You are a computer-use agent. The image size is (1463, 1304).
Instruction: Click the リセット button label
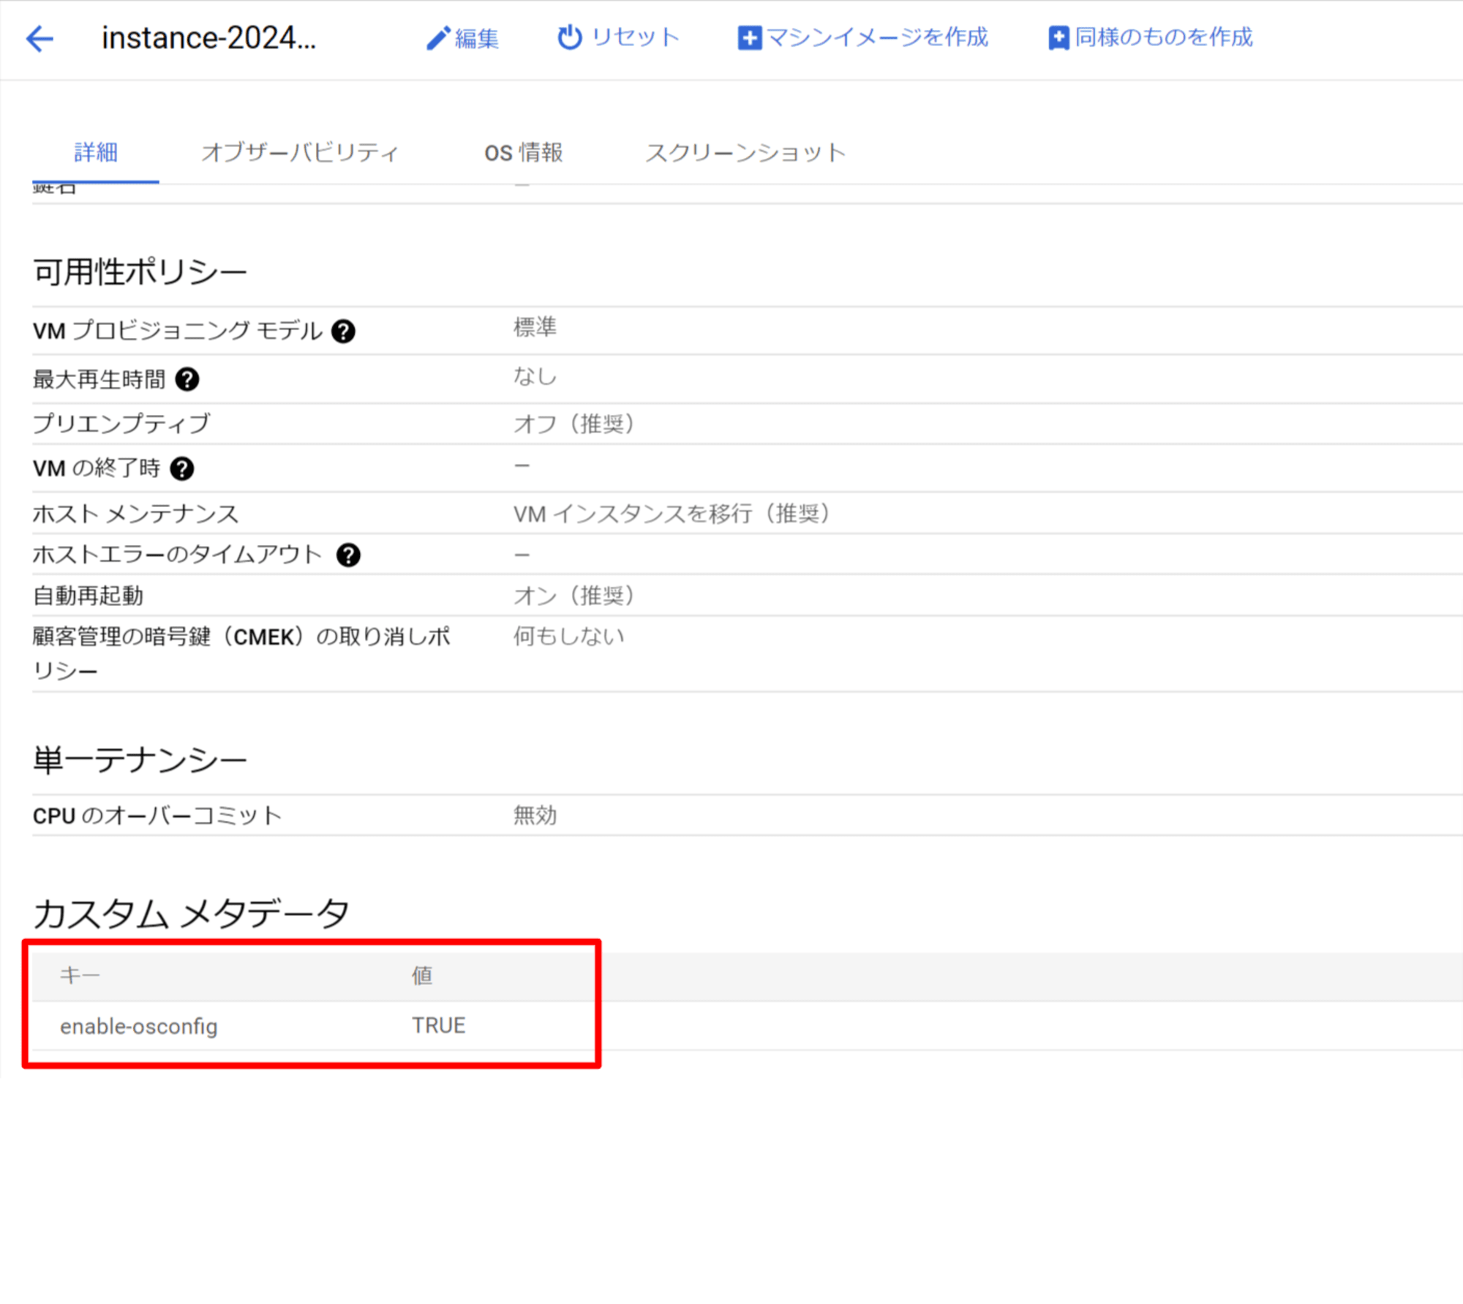click(636, 37)
